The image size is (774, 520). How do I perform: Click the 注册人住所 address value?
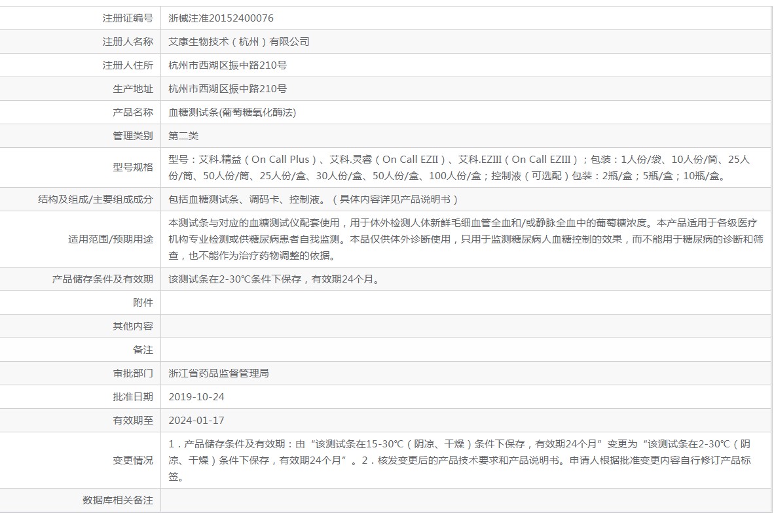[x=228, y=65]
